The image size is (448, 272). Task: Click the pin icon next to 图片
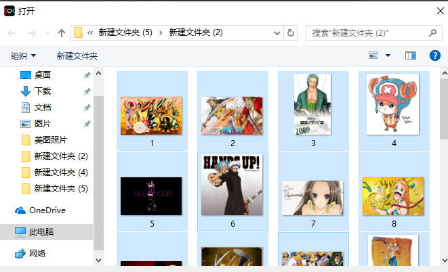point(87,124)
